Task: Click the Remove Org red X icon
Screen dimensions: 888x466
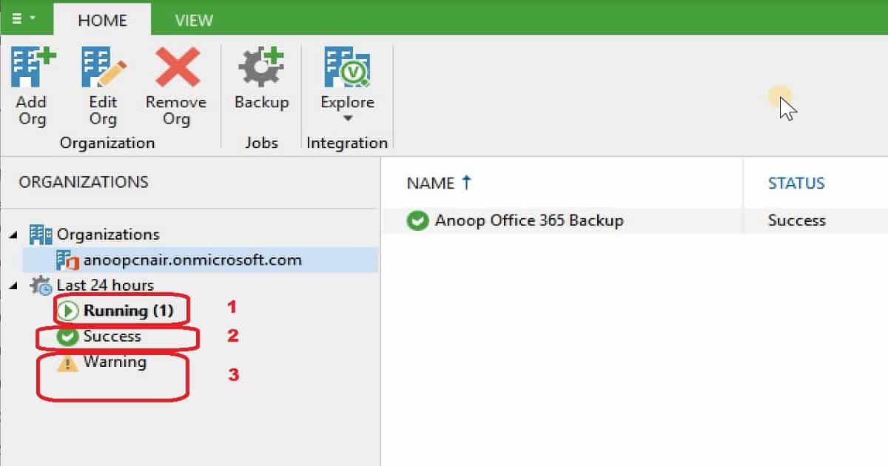Action: tap(176, 69)
